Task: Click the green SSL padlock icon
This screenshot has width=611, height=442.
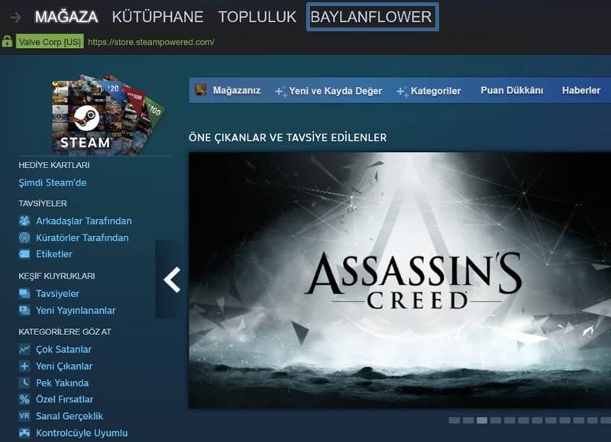Action: [7, 41]
